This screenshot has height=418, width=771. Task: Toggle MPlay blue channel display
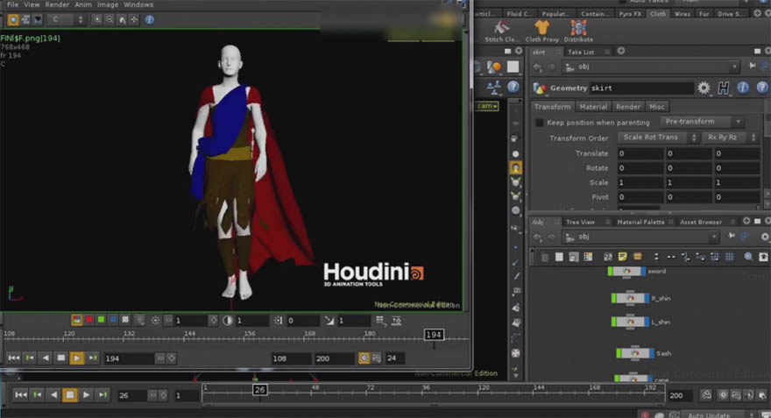113,320
